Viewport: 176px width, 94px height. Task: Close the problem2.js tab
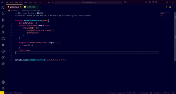(x=21, y=7)
